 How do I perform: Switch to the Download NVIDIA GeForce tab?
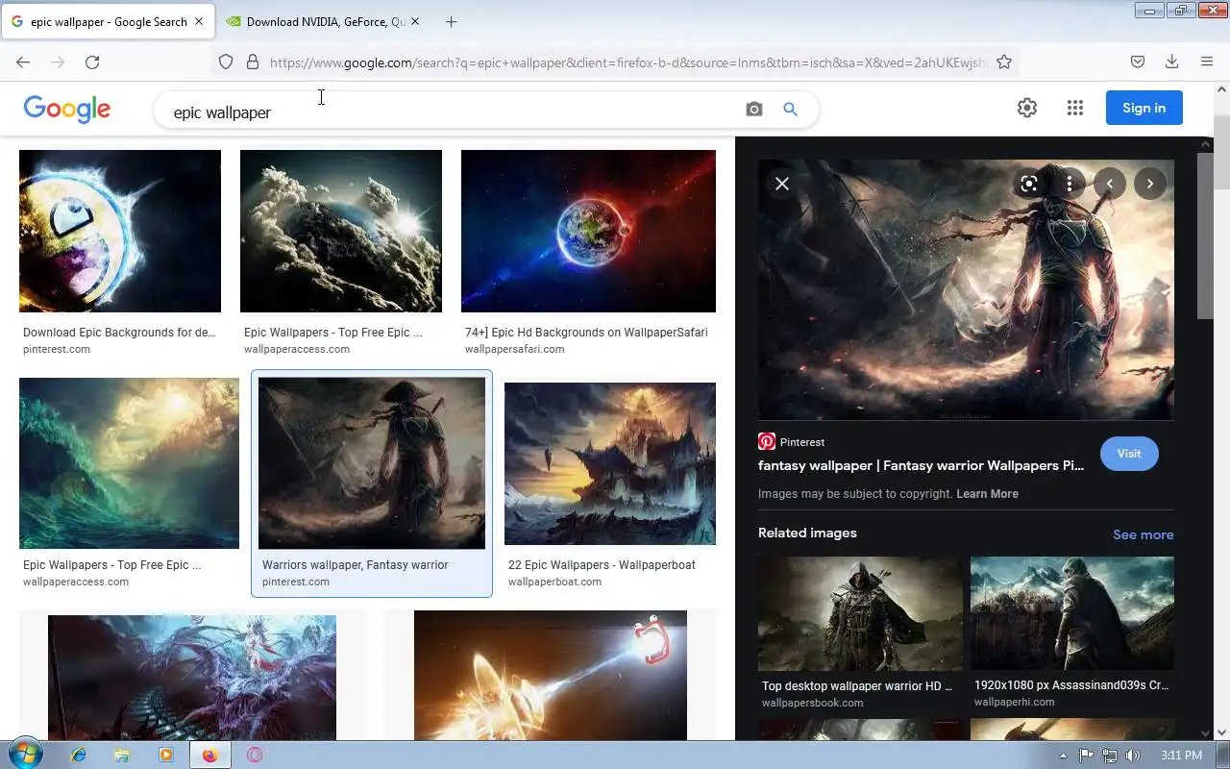(x=322, y=21)
